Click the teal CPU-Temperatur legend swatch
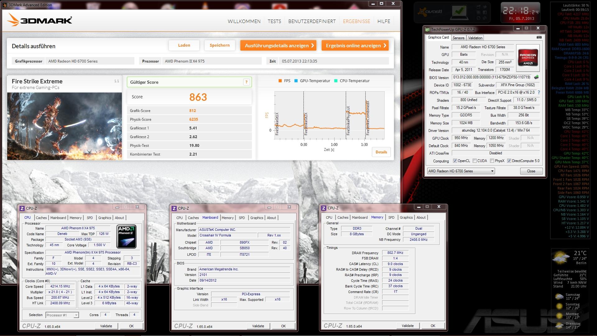This screenshot has width=597, height=336. (x=336, y=81)
